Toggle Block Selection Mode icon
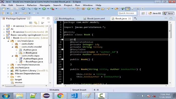This screenshot has width=176, height=99. coord(138,9)
